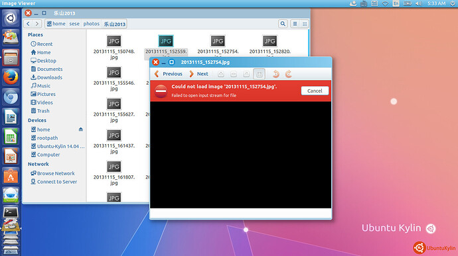Open search in file manager
Viewport: 458px width, 256px height.
click(283, 24)
